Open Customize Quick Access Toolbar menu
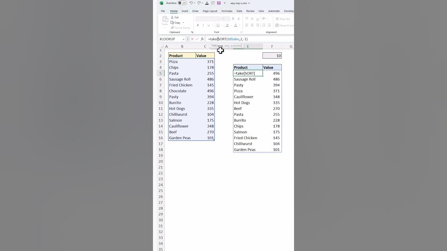Image resolution: width=447 pixels, height=251 pixels. 225,3
